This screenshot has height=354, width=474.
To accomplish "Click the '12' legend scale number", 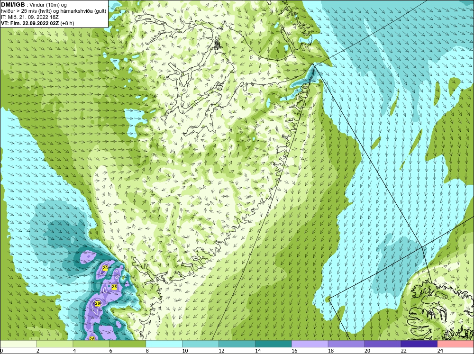I will coord(221,351).
